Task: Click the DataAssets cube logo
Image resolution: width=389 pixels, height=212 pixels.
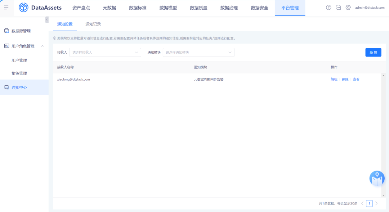Action: point(23,8)
